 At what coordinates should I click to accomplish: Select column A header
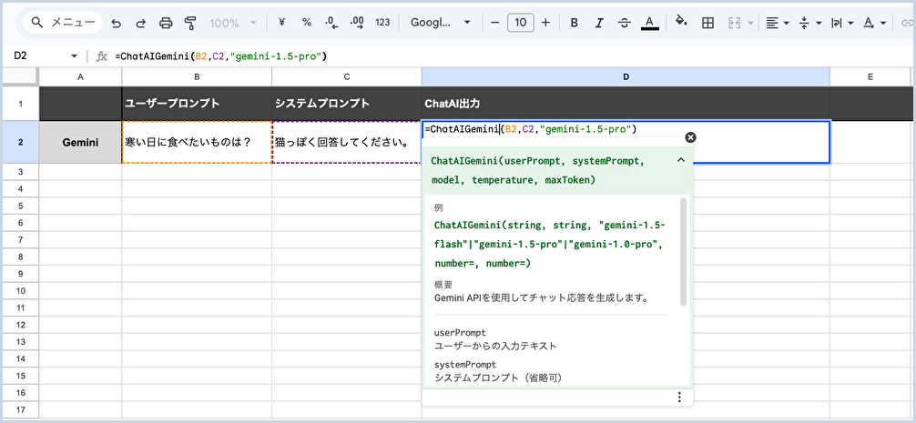pos(80,76)
